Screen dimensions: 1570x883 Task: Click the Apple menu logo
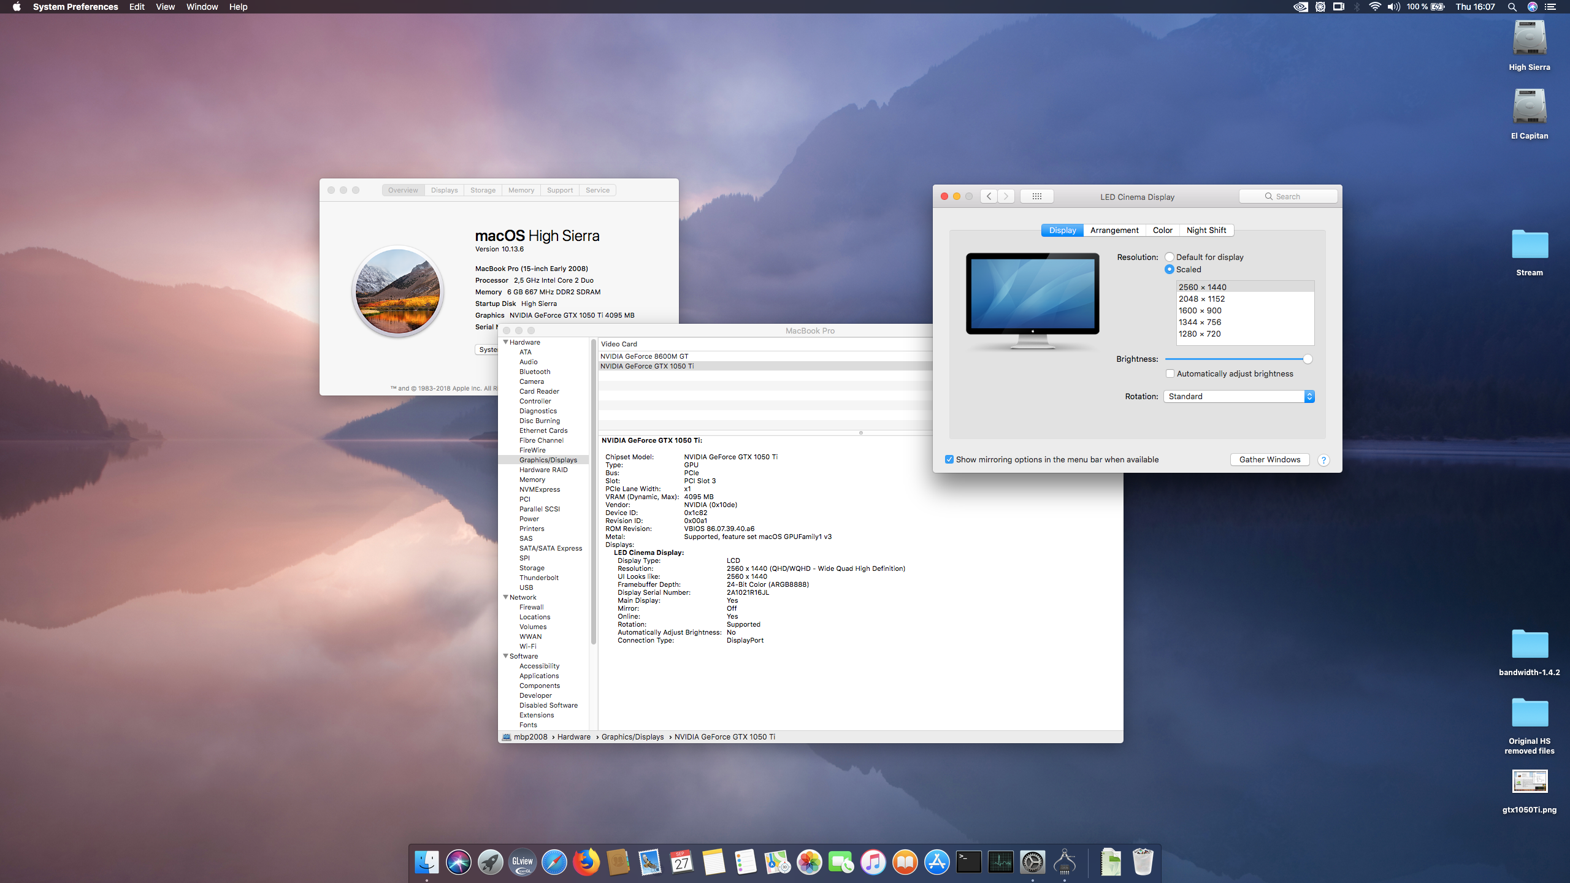tap(17, 7)
